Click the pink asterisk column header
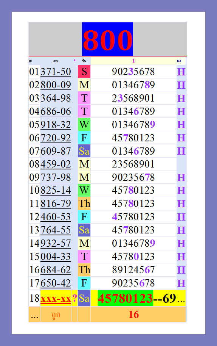217x346 pixels. pyautogui.click(x=74, y=61)
